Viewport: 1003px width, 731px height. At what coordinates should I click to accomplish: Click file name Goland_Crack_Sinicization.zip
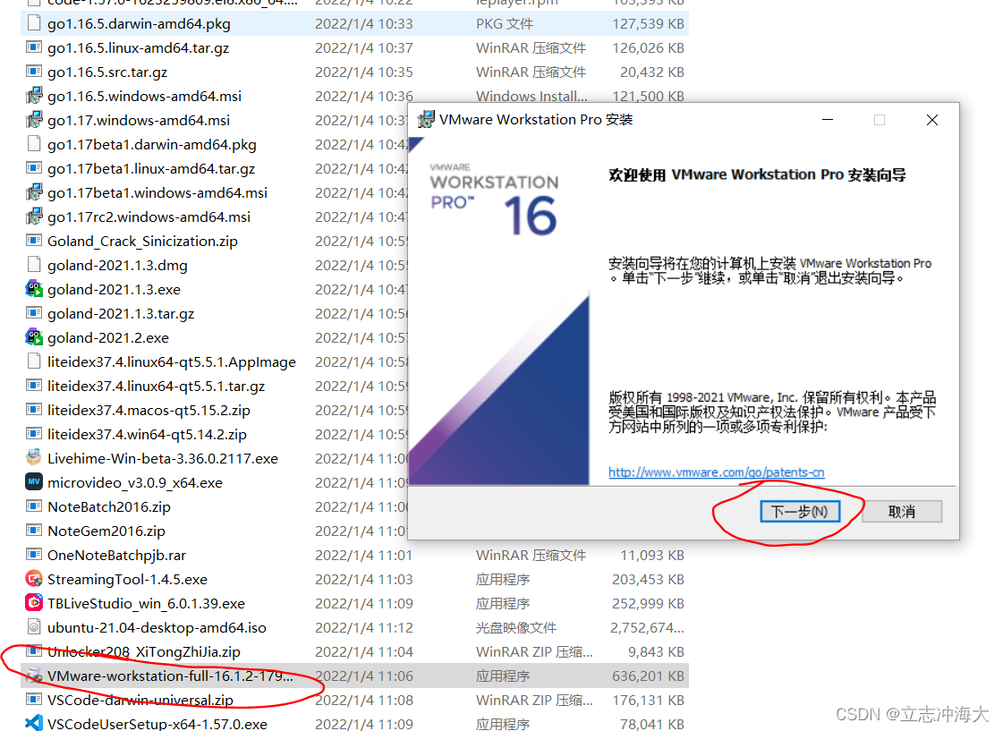coord(142,241)
